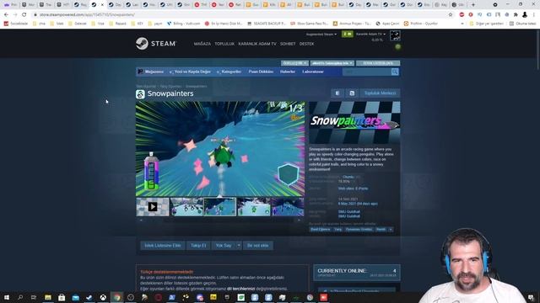The height and width of the screenshot is (303, 540).
Task: Click the first small icon button left of Topluluk Merkezi
Action: (x=337, y=93)
